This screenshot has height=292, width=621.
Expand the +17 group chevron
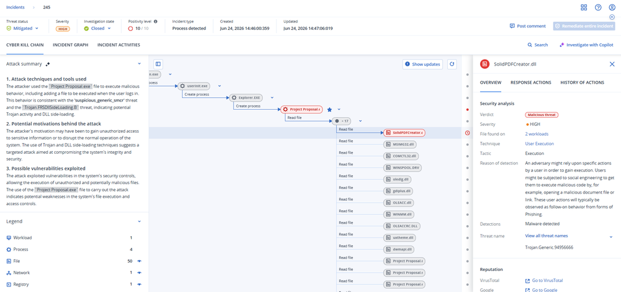[360, 121]
